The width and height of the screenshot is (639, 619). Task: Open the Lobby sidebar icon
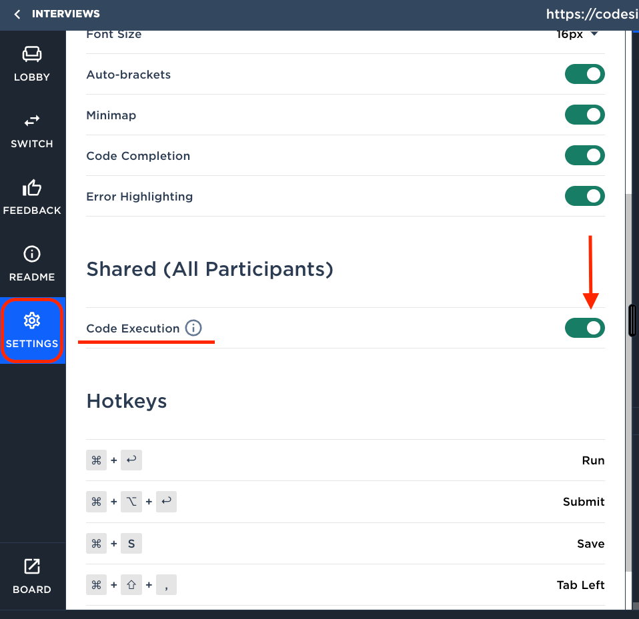[32, 54]
